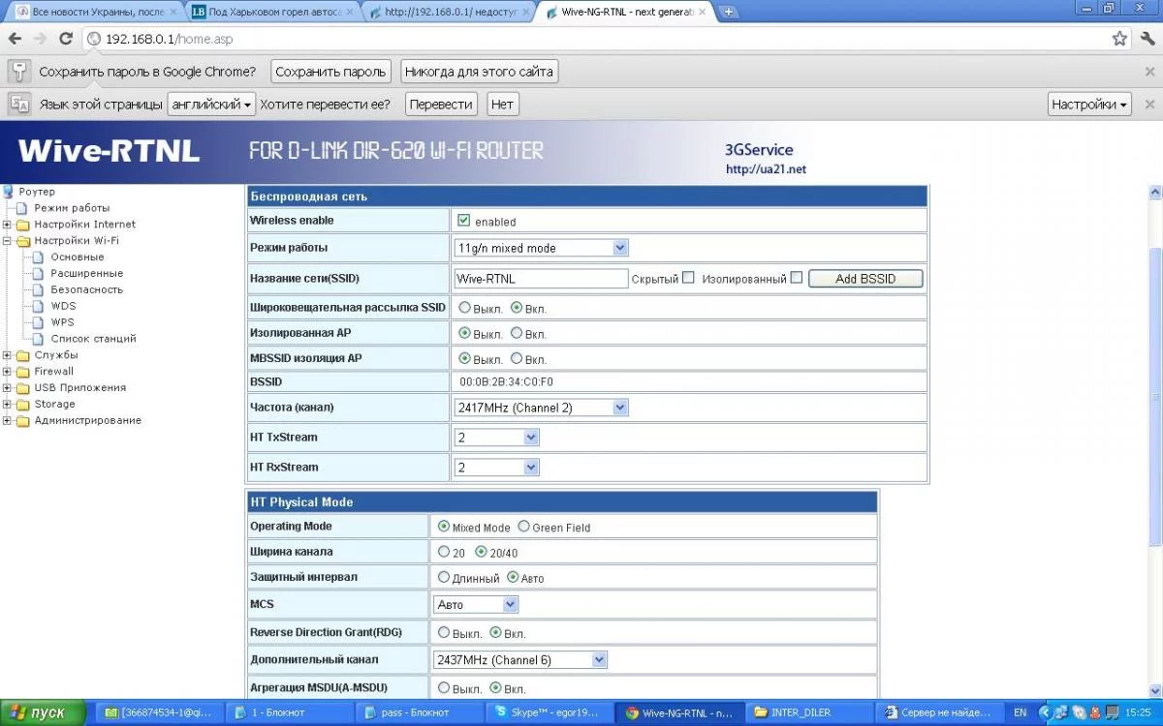This screenshot has width=1163, height=726.
Task: Switch to Под Харьковом горел tab
Action: pos(273,12)
